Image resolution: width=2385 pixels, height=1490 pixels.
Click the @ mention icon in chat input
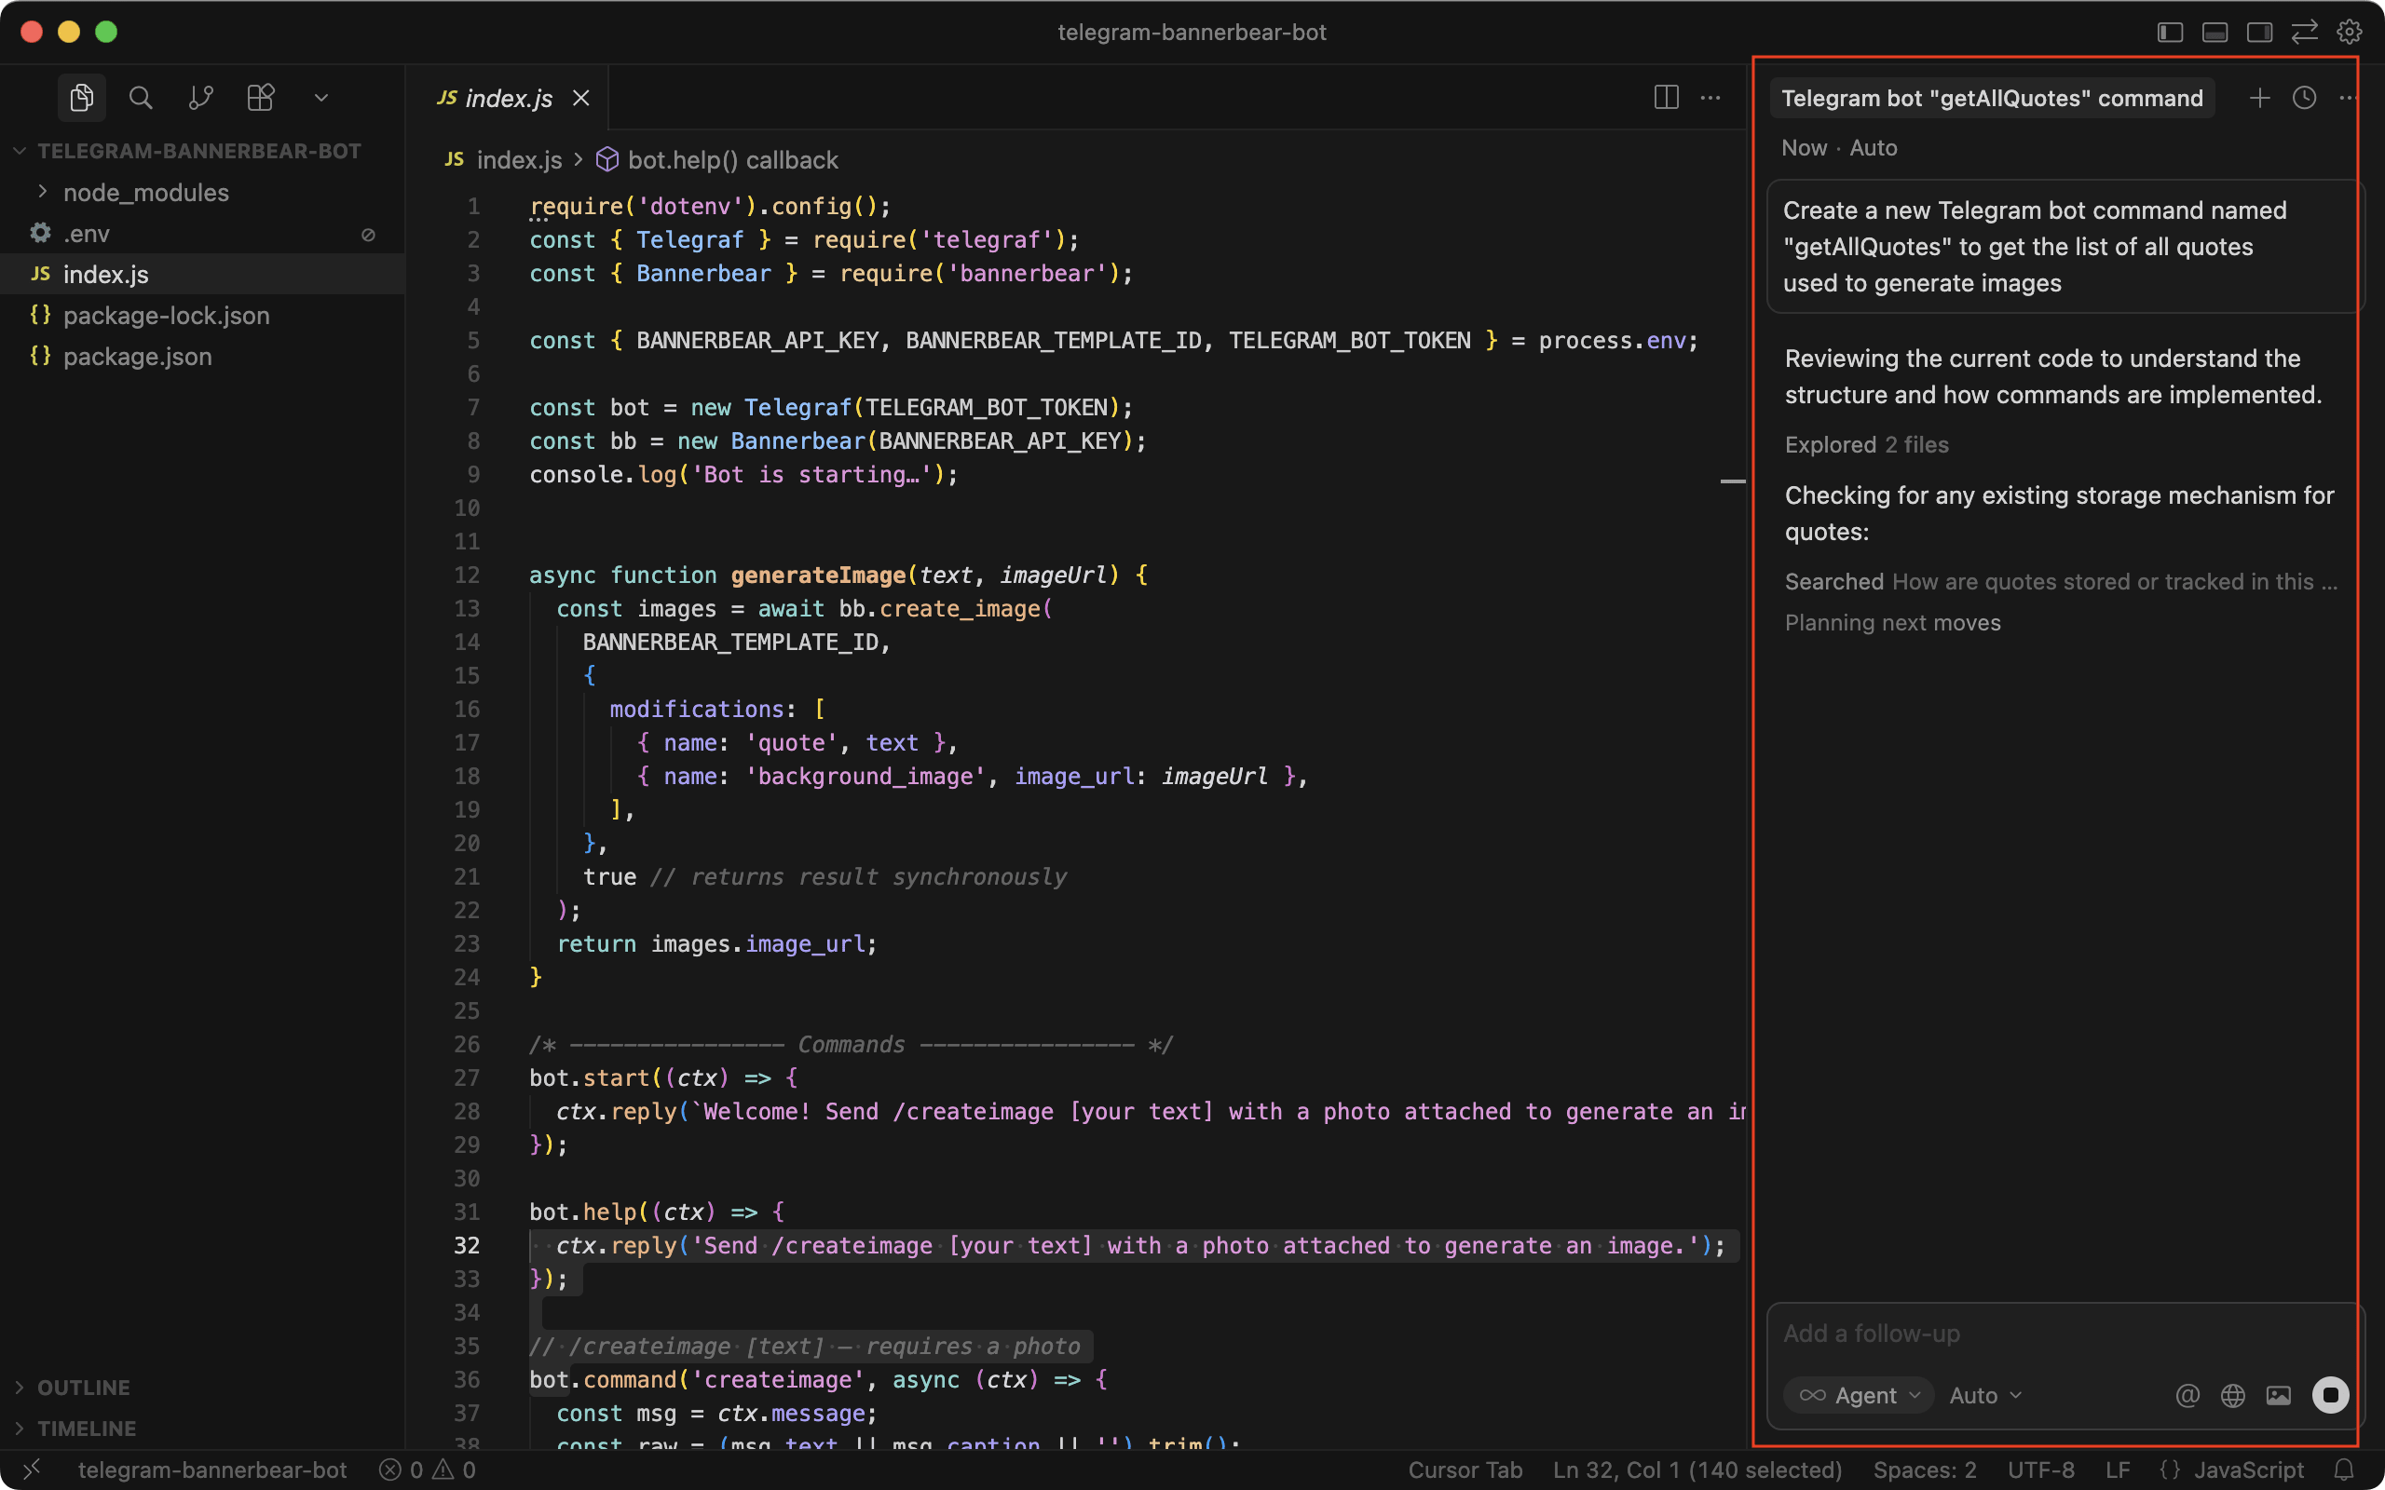2186,1395
